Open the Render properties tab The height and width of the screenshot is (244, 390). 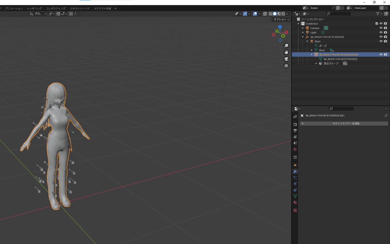(295, 124)
